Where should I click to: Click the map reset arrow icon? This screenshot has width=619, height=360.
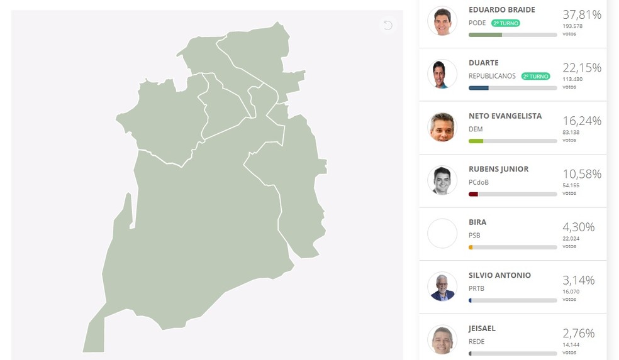(x=388, y=25)
